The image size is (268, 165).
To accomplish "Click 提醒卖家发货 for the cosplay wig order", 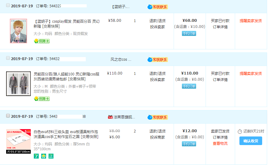I will tap(250, 21).
